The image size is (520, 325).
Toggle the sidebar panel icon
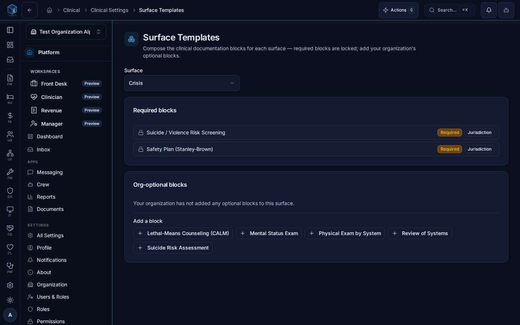10,30
